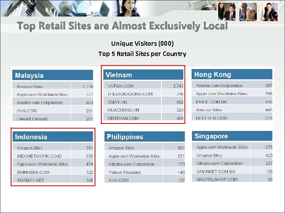This screenshot has height=213, width=285.
Task: Click the "BHINNEKA.COM" row
Action: [53, 171]
